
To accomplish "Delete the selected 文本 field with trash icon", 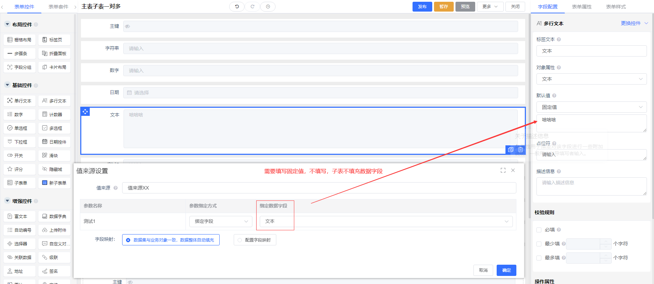I will click(521, 150).
